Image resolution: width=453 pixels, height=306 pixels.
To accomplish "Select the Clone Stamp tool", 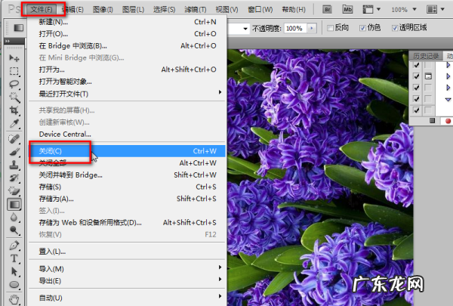I will (14, 165).
